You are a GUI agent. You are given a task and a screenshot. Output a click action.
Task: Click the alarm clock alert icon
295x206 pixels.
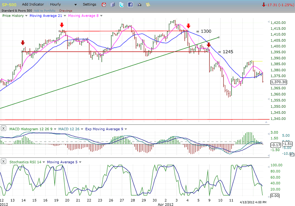[104, 5]
